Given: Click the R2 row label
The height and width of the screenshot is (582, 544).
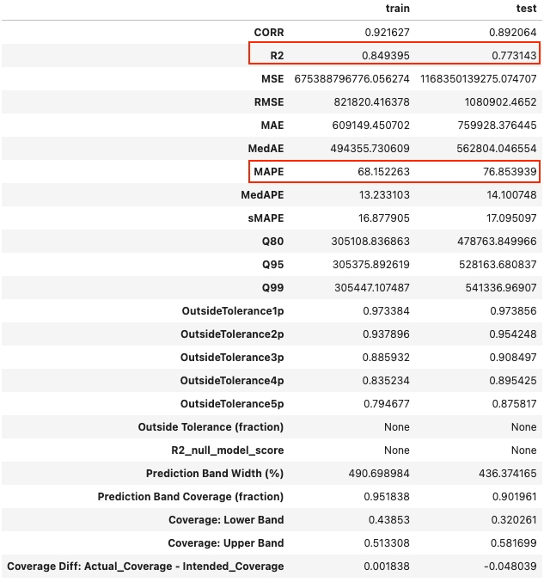Looking at the screenshot, I should [275, 55].
